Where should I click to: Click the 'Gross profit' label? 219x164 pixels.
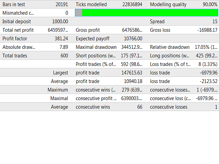tap(88, 30)
